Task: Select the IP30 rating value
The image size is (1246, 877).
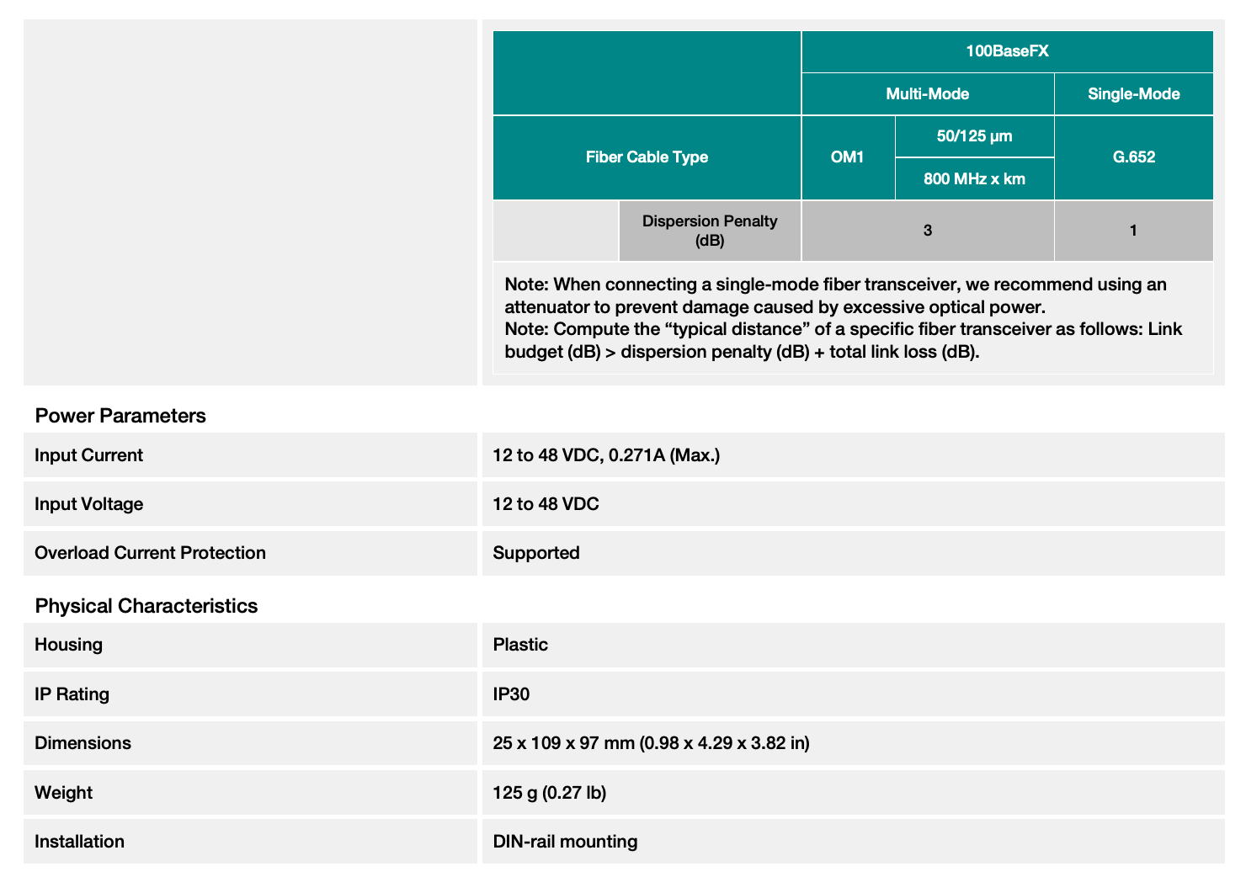Action: click(511, 694)
